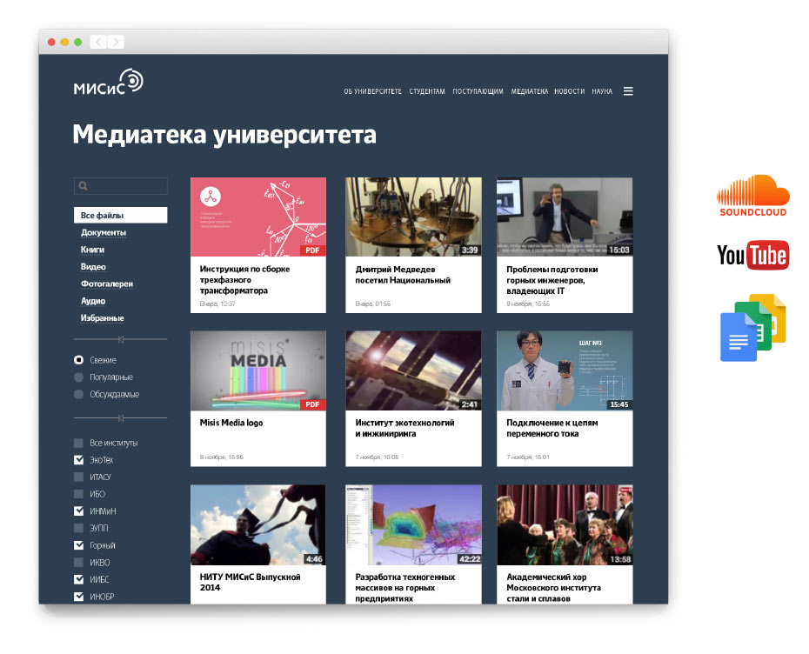Switch to the НОВОСТИ section in the navbar
This screenshot has height=654, width=809.
click(x=570, y=90)
